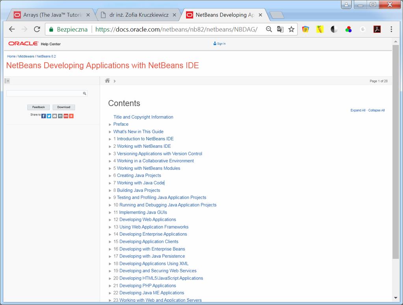Click Expand All link

pyautogui.click(x=358, y=110)
